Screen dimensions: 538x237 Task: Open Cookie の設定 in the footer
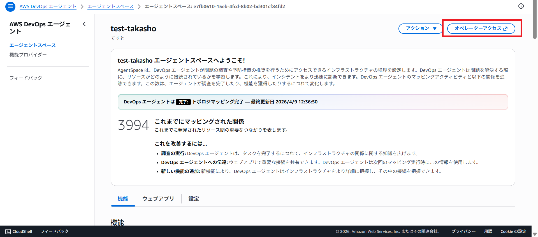[x=513, y=231]
